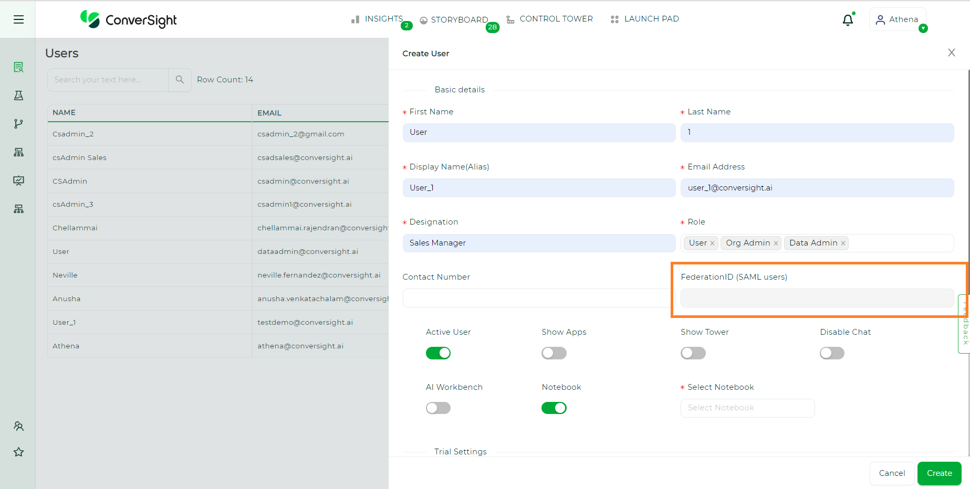Viewport: 970px width, 489px height.
Task: Select the users management icon in sidebar
Action: pos(18,426)
